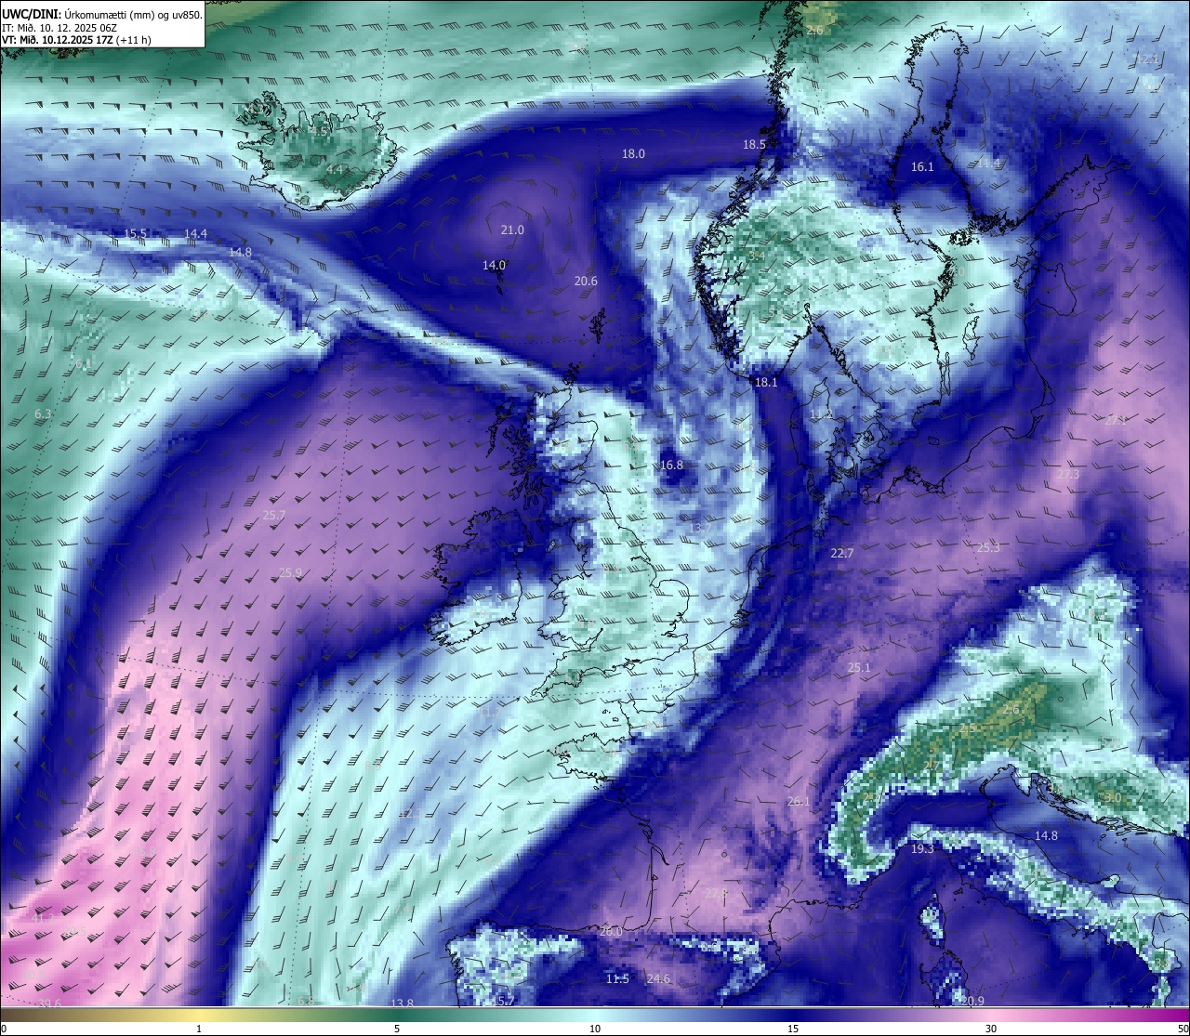Click the 26.1 value label
Image resolution: width=1190 pixels, height=1036 pixels.
tap(799, 801)
